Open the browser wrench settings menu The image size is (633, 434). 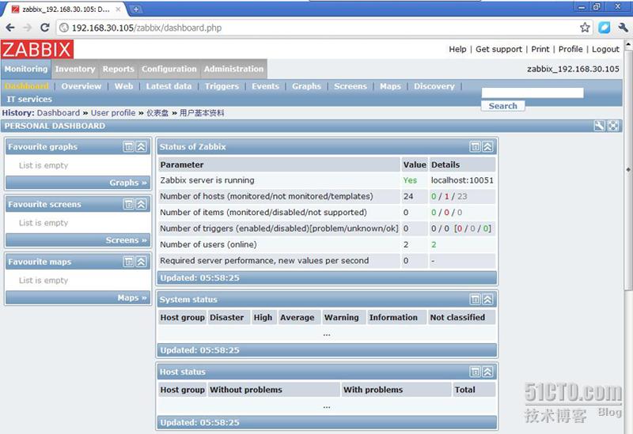click(623, 28)
